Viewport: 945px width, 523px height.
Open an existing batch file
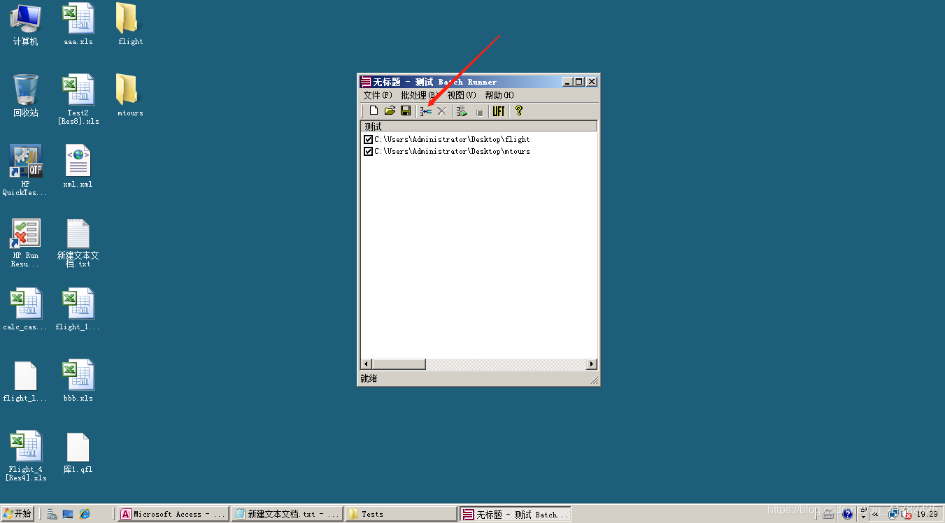tap(390, 111)
